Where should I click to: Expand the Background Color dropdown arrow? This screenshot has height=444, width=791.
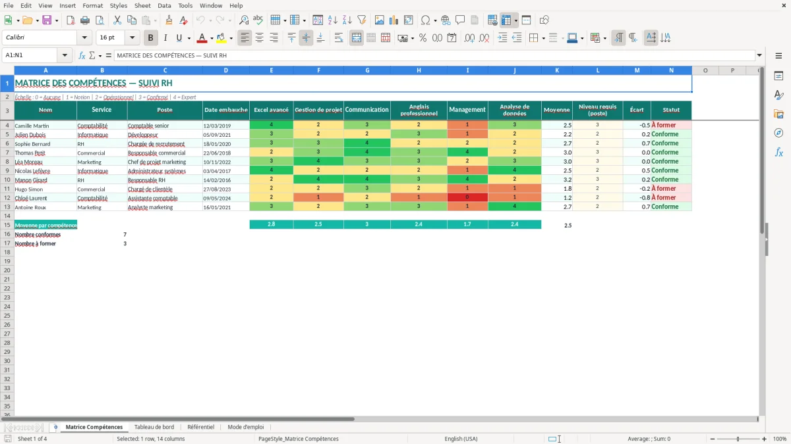click(231, 38)
